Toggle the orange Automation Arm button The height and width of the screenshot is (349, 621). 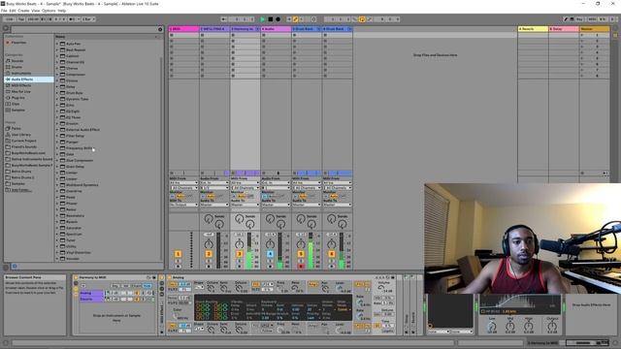[x=295, y=19]
